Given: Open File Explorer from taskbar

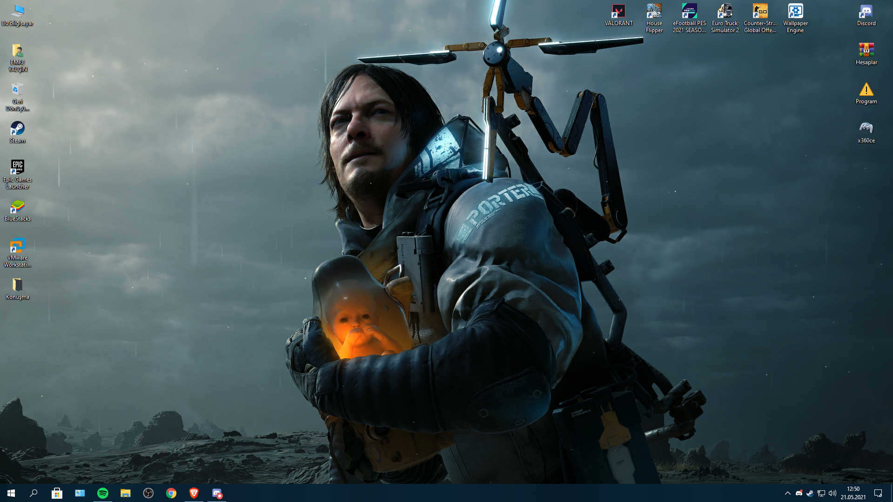Looking at the screenshot, I should 125,493.
